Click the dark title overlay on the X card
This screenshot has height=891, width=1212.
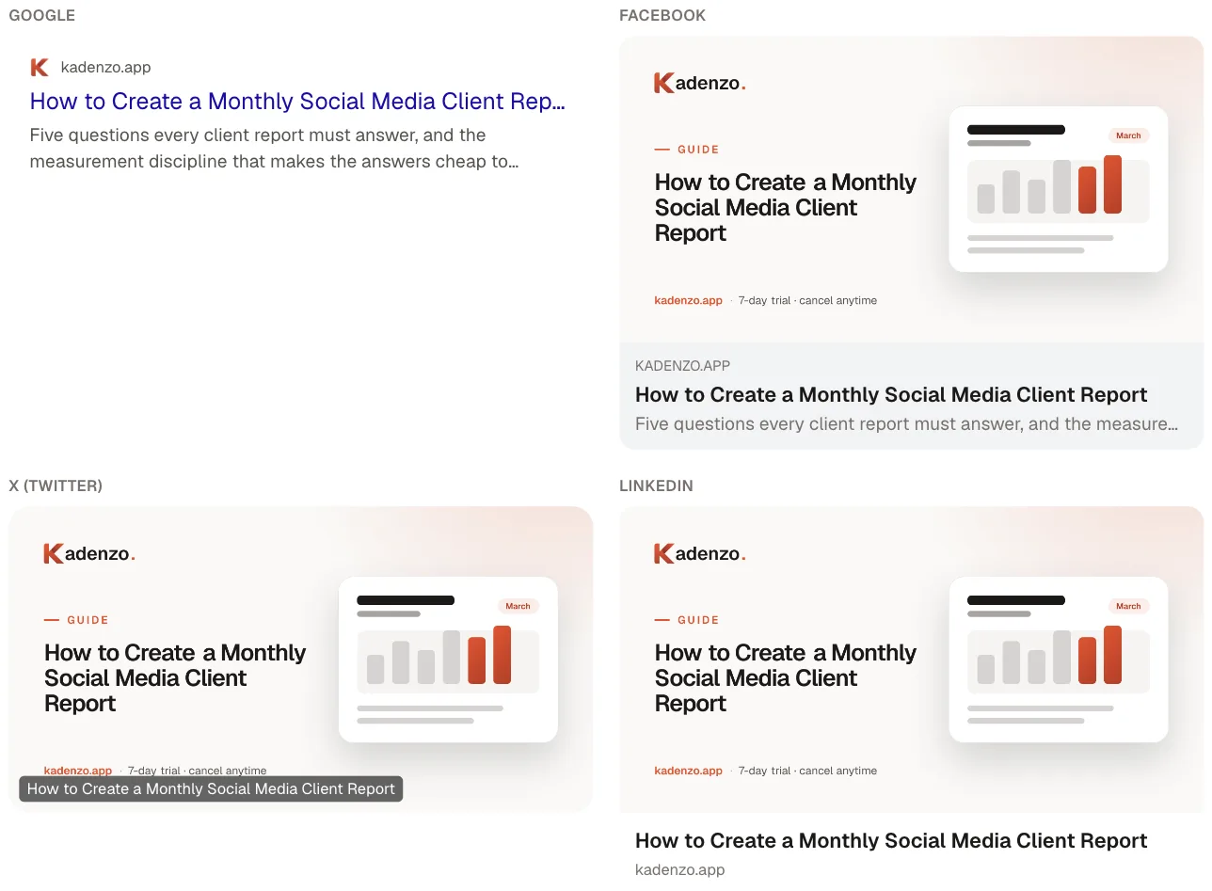click(211, 788)
